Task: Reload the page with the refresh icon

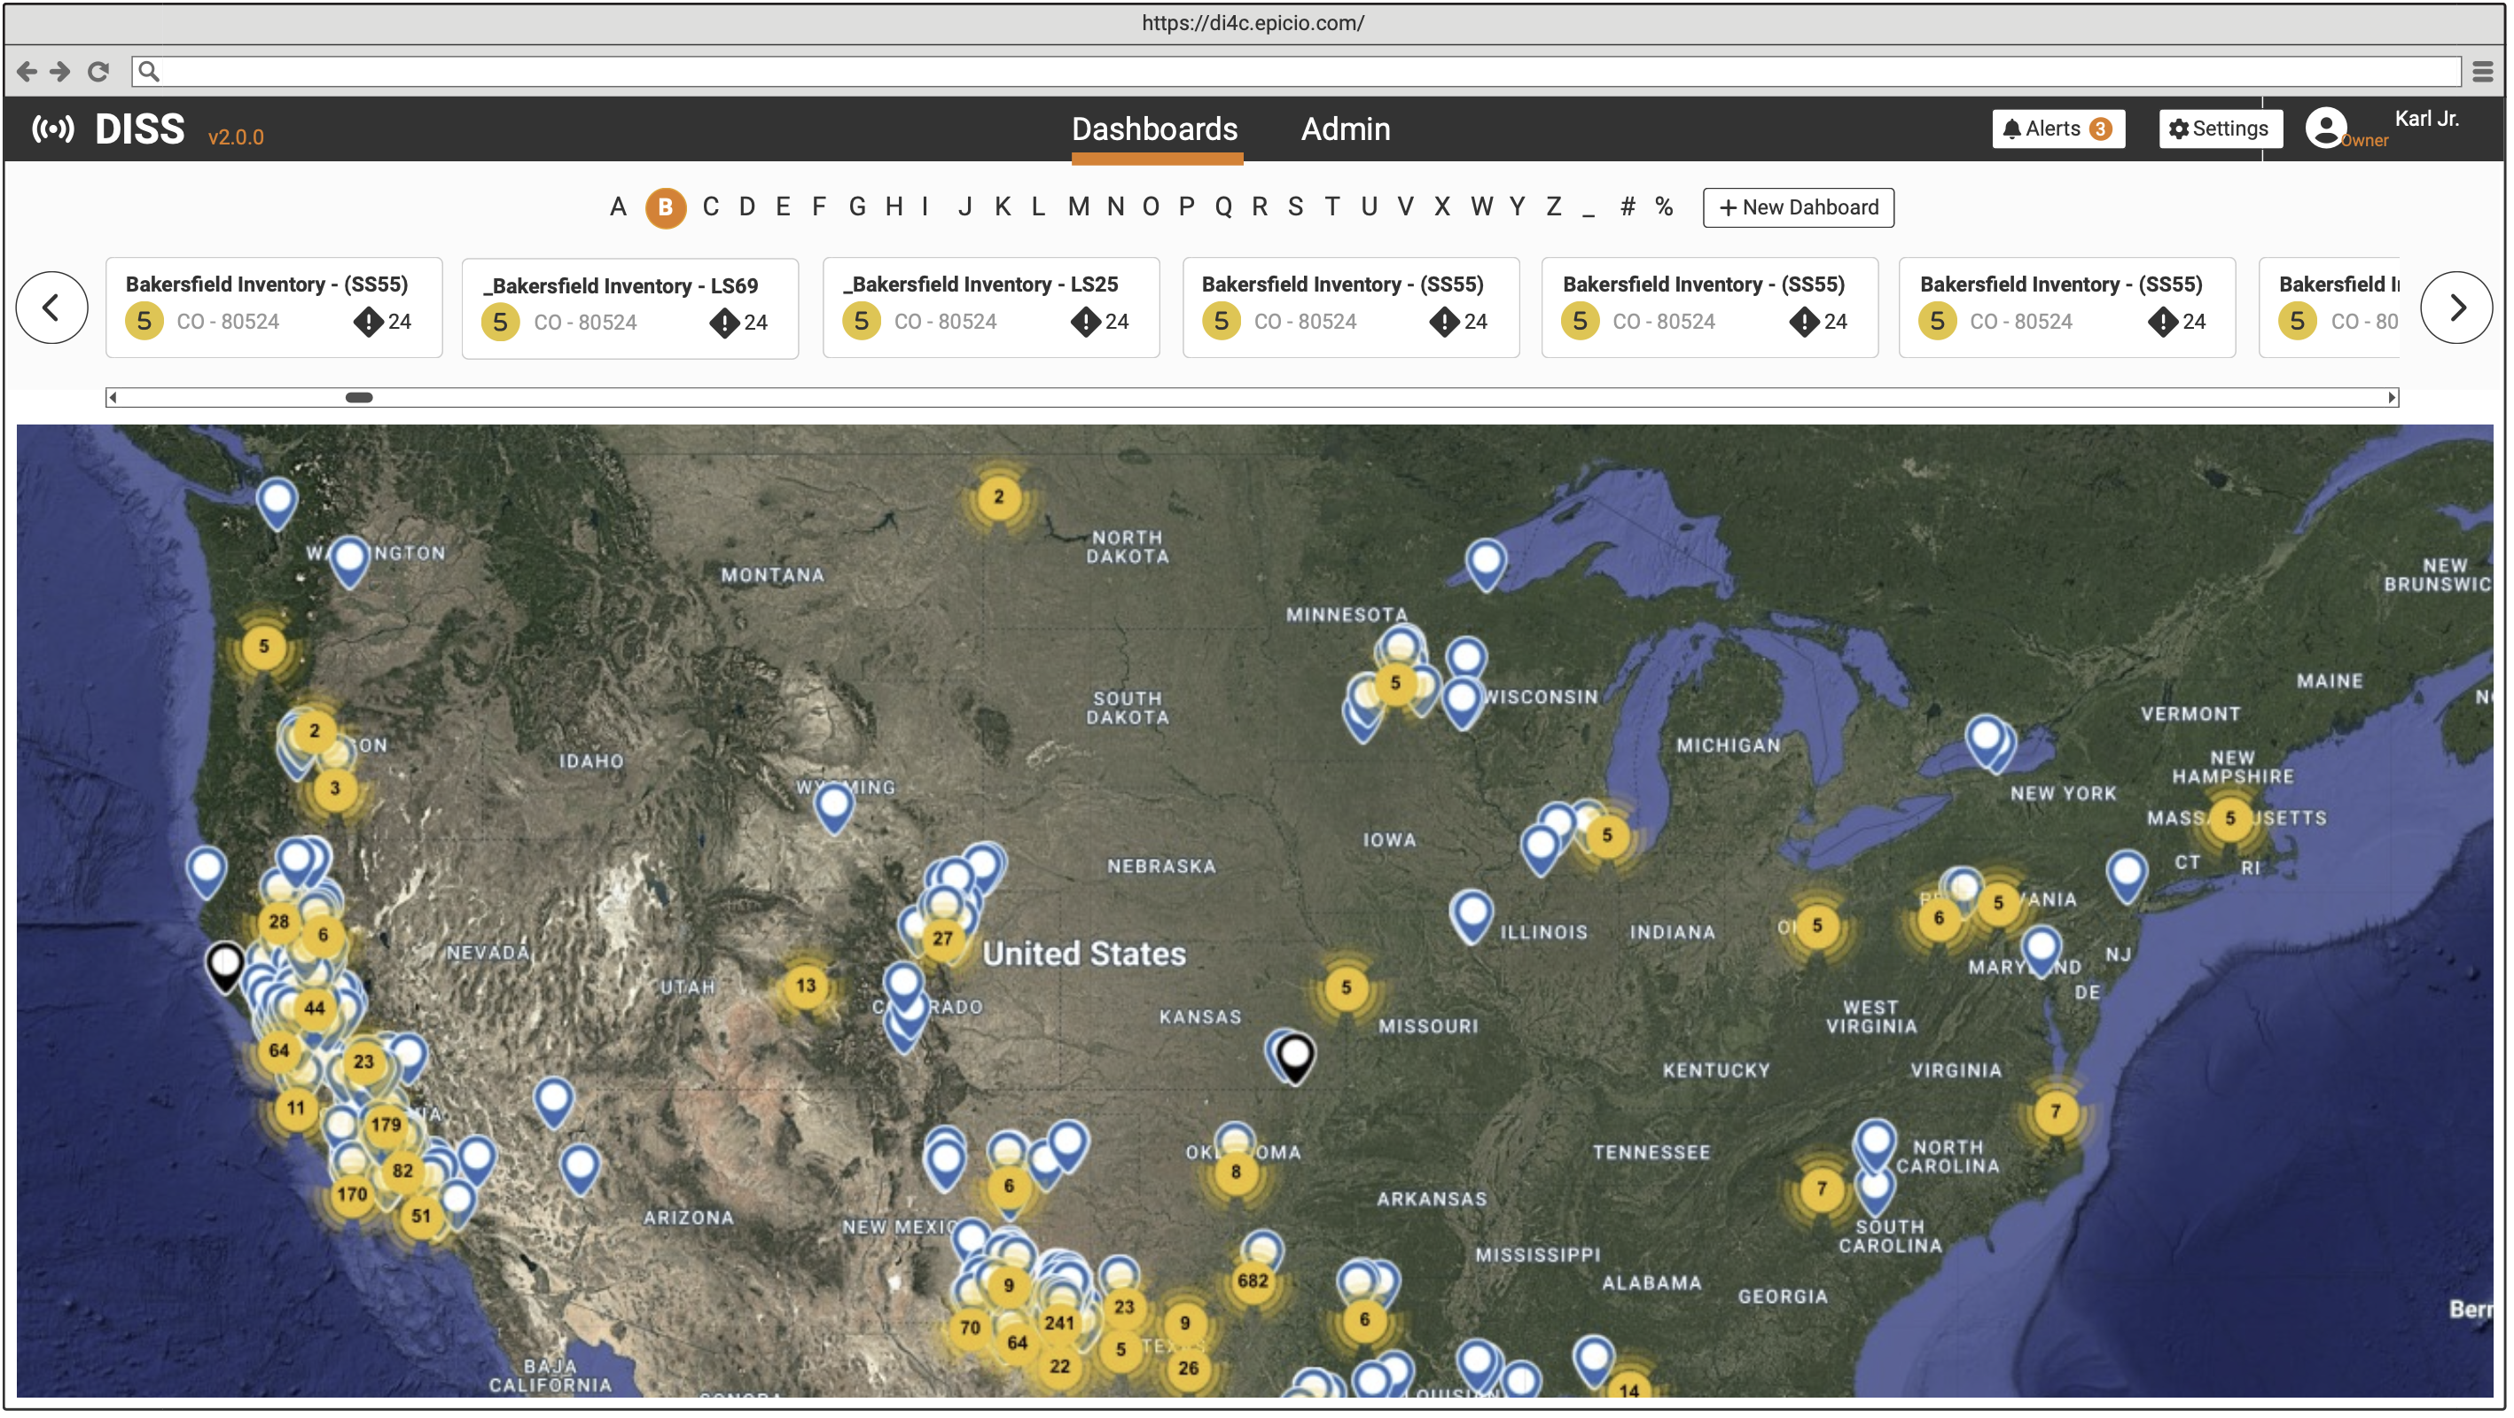Action: coord(98,71)
